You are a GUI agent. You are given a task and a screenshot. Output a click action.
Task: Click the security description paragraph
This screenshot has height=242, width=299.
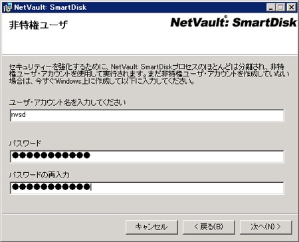point(149,74)
